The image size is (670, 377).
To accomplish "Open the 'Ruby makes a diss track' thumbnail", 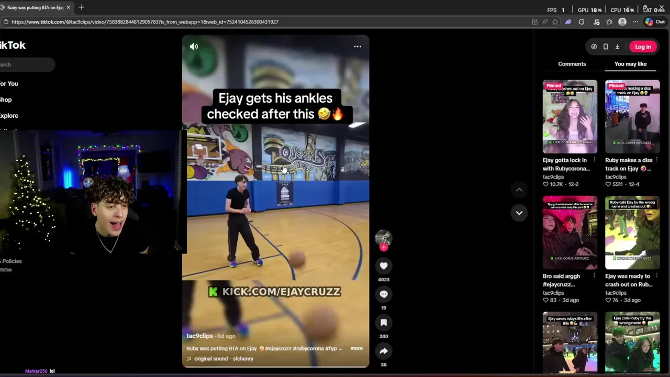I will (x=632, y=117).
